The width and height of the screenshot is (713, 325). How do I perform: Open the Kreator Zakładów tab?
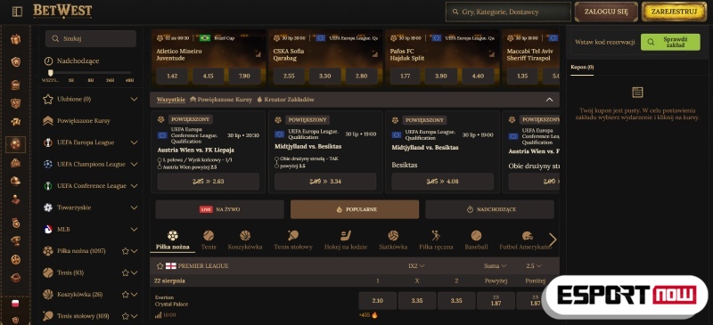(x=285, y=100)
